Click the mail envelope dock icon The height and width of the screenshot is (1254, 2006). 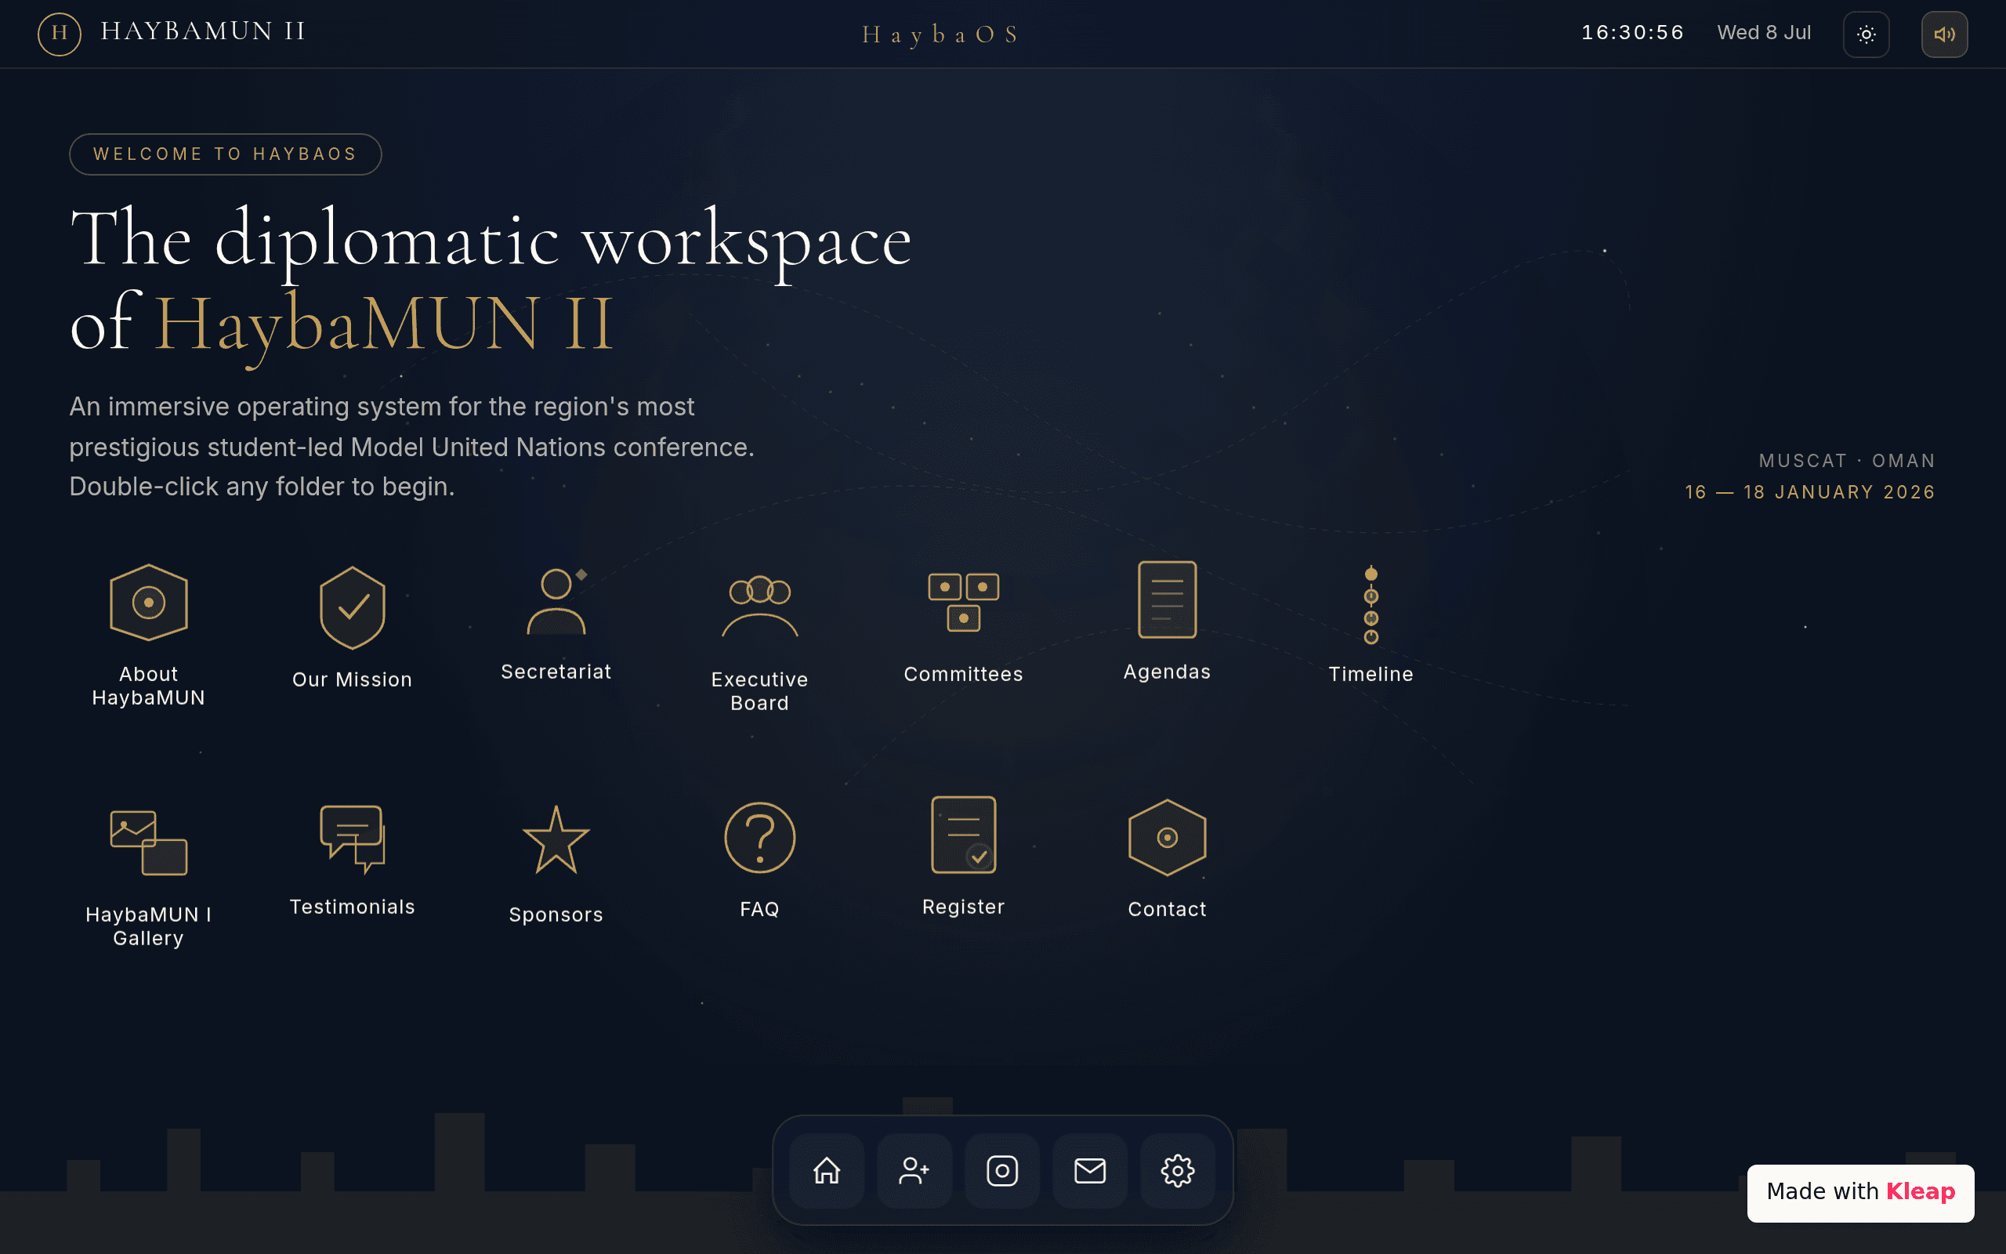click(1090, 1171)
